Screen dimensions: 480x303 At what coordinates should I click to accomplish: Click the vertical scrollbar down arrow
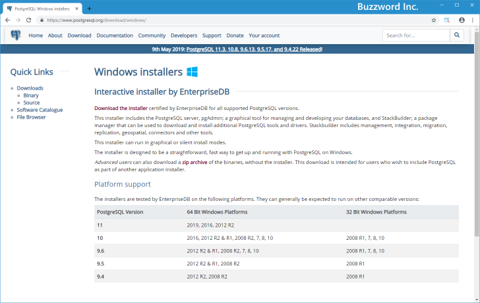476,298
